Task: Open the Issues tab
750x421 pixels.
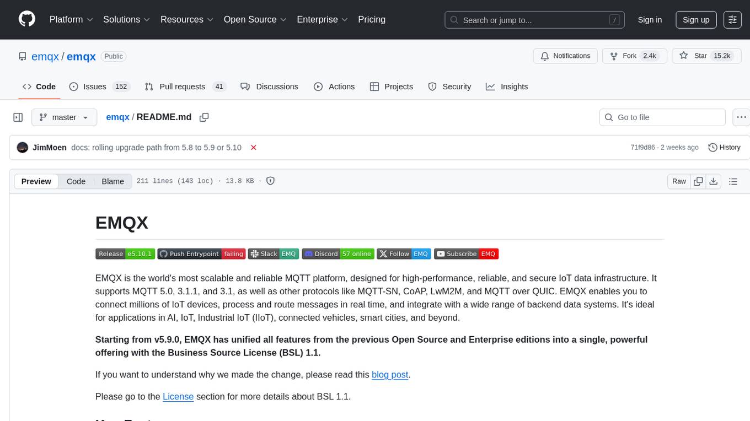Action: (x=99, y=87)
